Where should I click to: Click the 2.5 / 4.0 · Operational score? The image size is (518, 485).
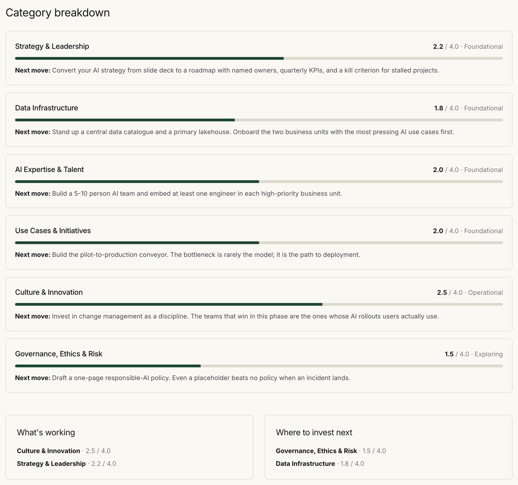coord(470,293)
